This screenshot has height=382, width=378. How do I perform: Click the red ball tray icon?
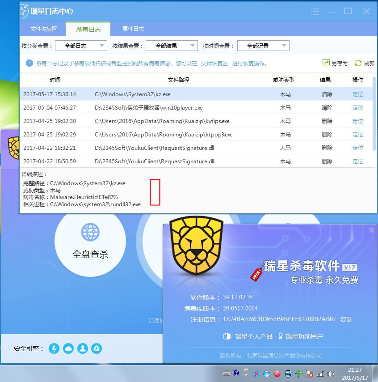(x=277, y=374)
